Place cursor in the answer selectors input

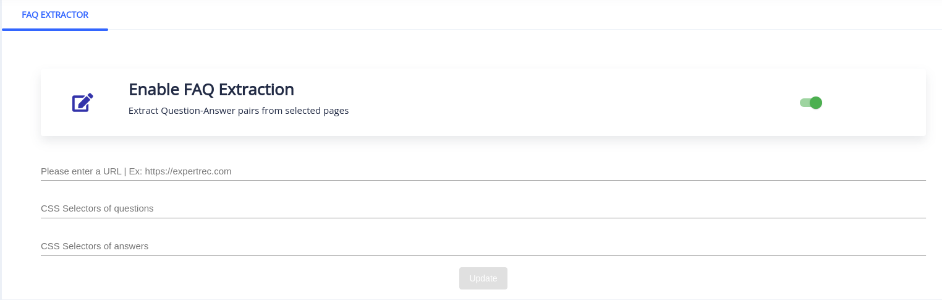(x=482, y=246)
